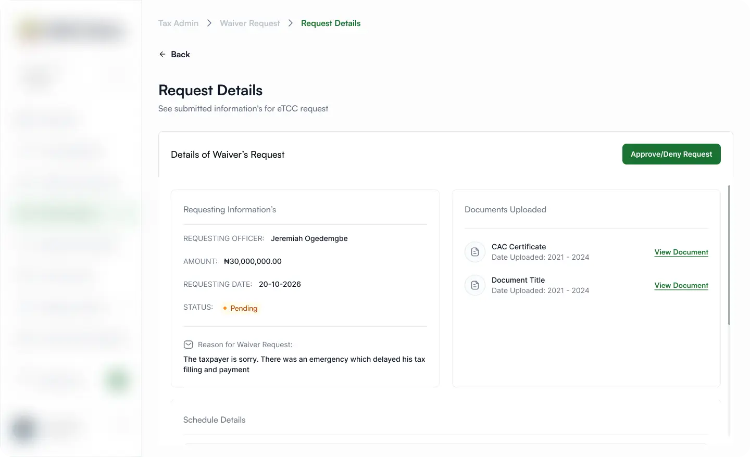Select the Request Details breadcrumb
The image size is (750, 457).
(331, 23)
